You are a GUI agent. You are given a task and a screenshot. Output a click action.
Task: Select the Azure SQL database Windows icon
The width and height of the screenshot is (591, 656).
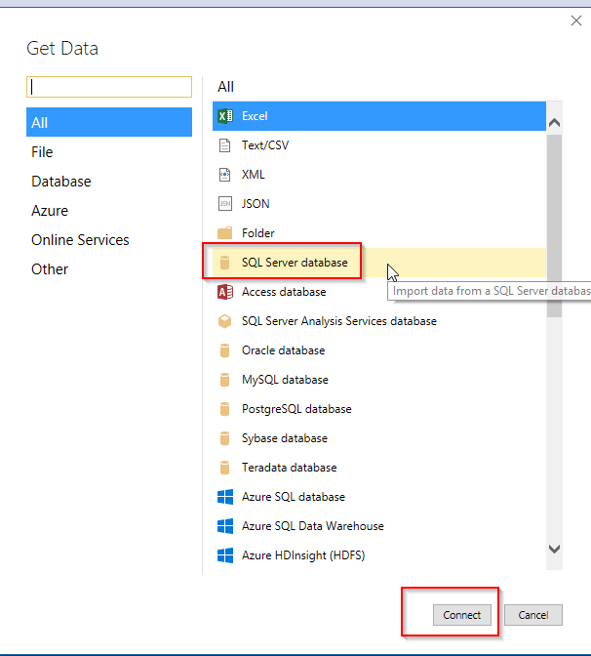(225, 497)
